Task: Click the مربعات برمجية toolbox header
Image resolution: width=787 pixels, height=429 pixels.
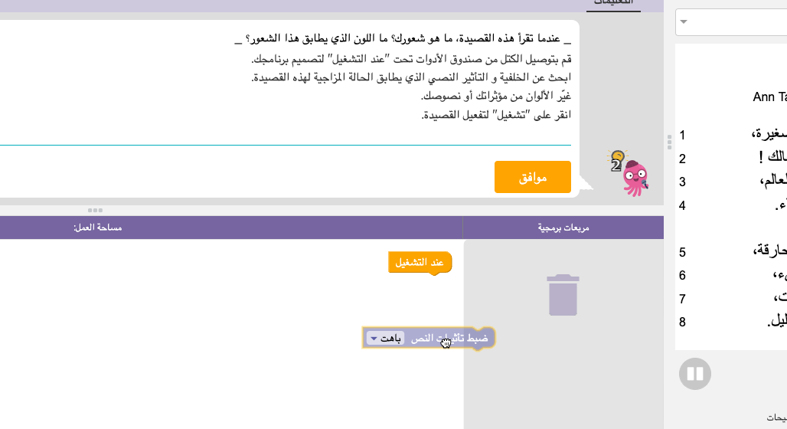Action: tap(563, 228)
